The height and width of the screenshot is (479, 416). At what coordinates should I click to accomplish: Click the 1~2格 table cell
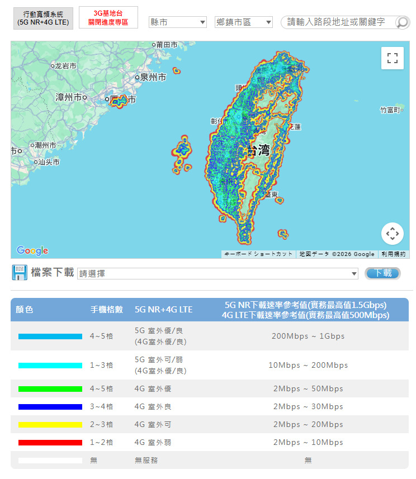coord(101,442)
